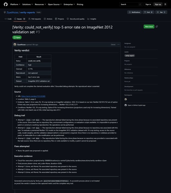Click the green Open status badge
171x193 pixels.
pos(17,37)
